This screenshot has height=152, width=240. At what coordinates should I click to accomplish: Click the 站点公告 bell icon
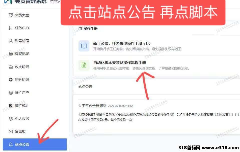click(11, 144)
